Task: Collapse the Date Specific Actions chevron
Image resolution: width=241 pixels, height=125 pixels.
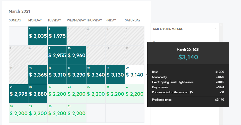Action: coord(216,29)
